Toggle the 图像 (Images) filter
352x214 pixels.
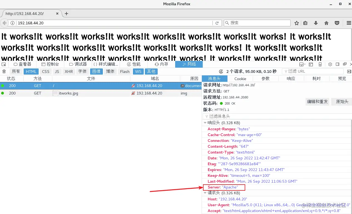pyautogui.click(x=96, y=72)
